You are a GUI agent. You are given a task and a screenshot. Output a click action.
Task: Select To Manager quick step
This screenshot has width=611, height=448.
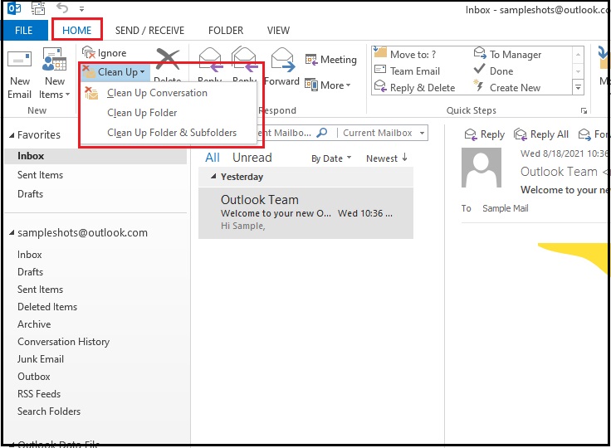coord(508,54)
